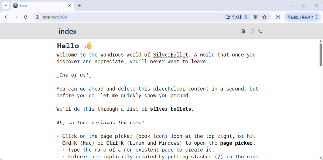Viewport: 323px width, 160px height.
Task: Click the browser back arrow
Action: coord(6,17)
